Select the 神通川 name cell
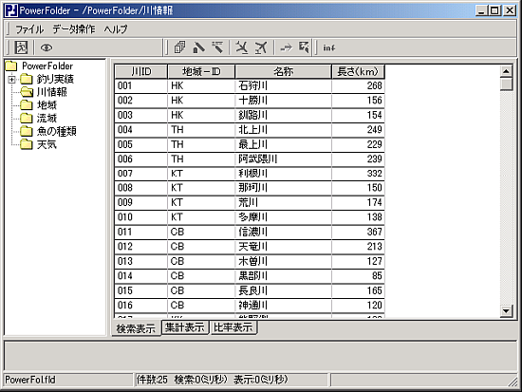The image size is (522, 392). pyautogui.click(x=284, y=305)
